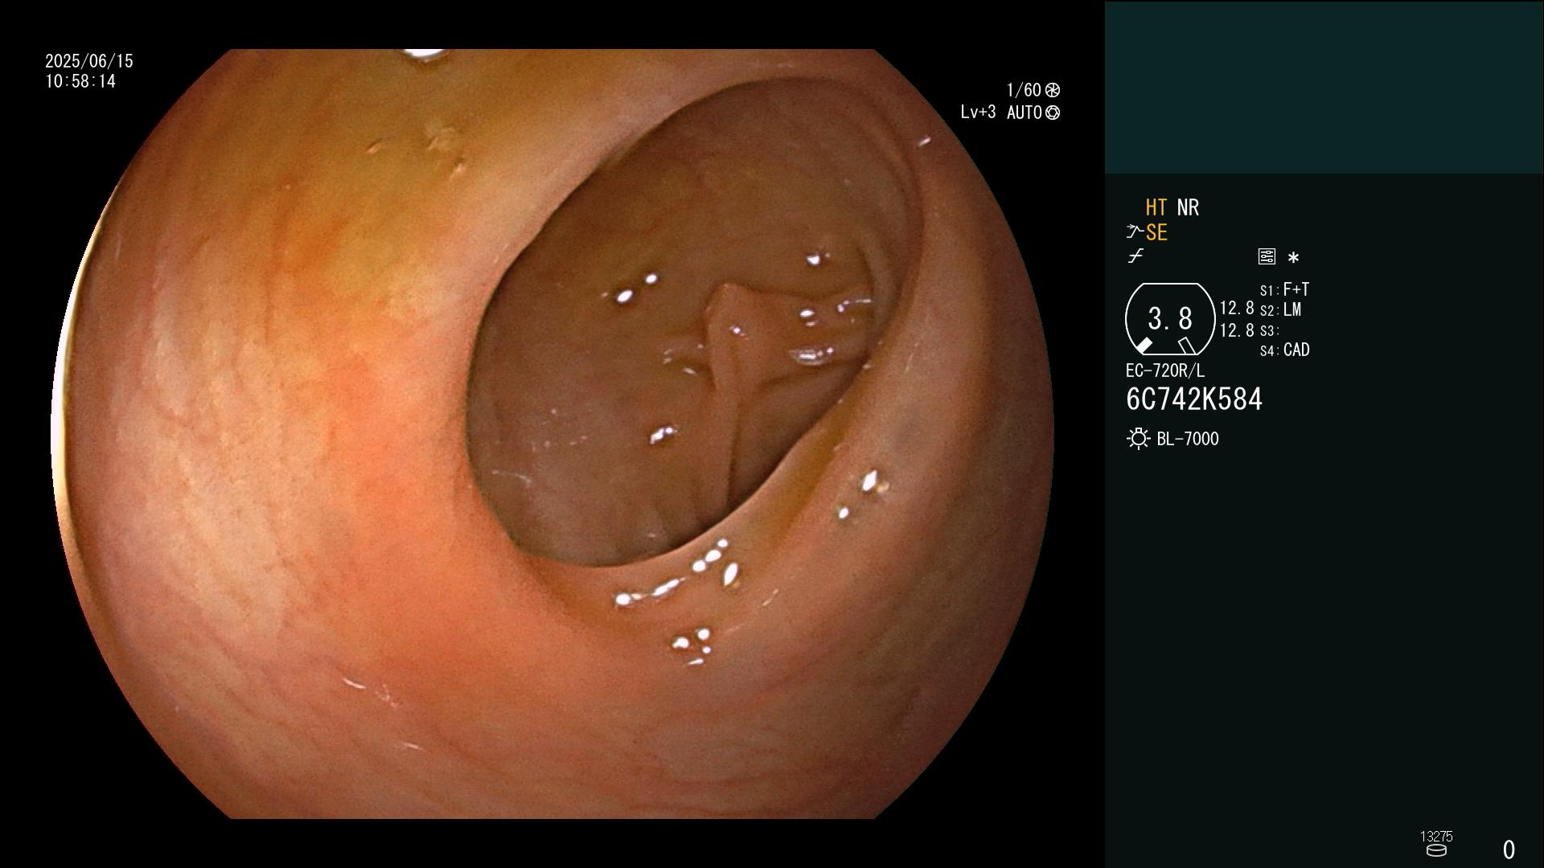The width and height of the screenshot is (1544, 868).
Task: Click the captured image counter 0
Action: pos(1509,850)
